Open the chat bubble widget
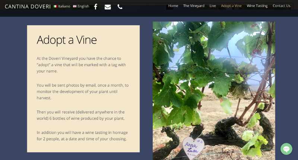This screenshot has width=298, height=160. [x=286, y=149]
